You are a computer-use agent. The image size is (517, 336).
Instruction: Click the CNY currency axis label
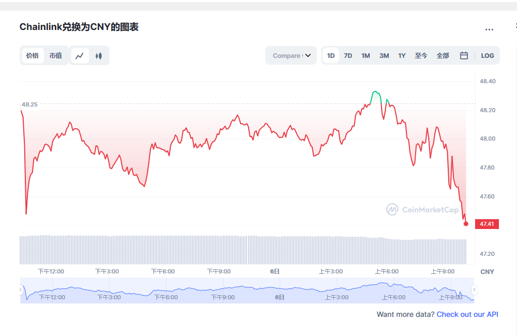(488, 272)
